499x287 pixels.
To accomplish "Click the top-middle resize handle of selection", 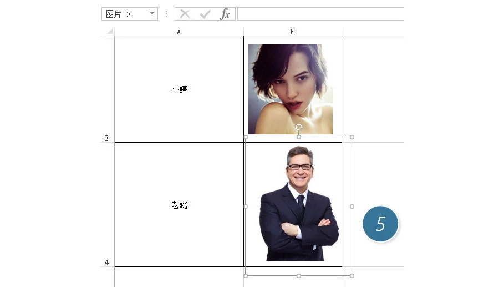I will pos(299,137).
